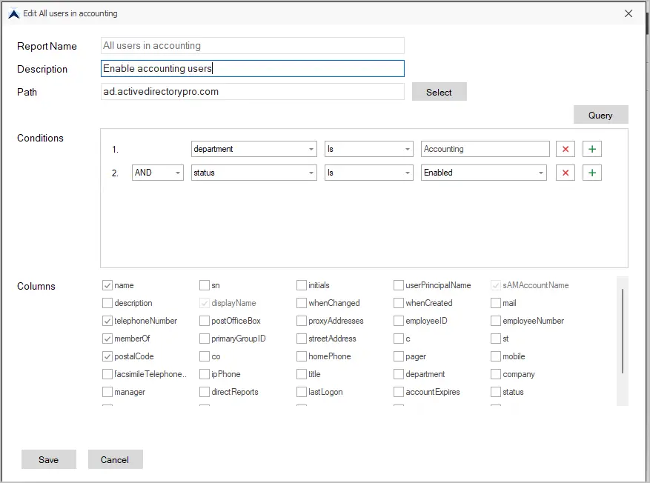Remove the department condition with red X
Image resolution: width=650 pixels, height=483 pixels.
click(565, 149)
